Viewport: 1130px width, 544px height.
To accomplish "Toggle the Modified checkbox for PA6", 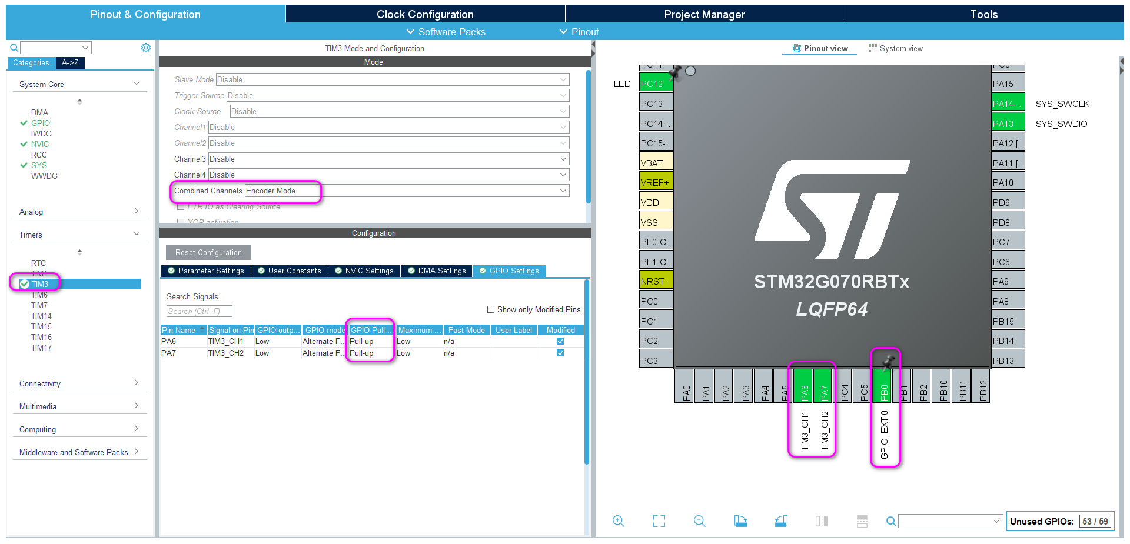I will 560,341.
